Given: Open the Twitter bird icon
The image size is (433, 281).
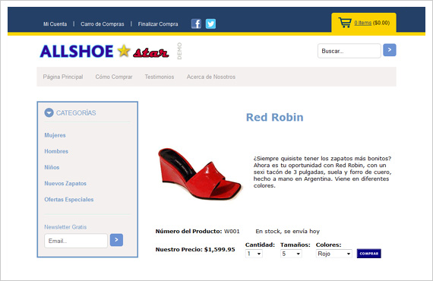Looking at the screenshot, I should click(210, 24).
